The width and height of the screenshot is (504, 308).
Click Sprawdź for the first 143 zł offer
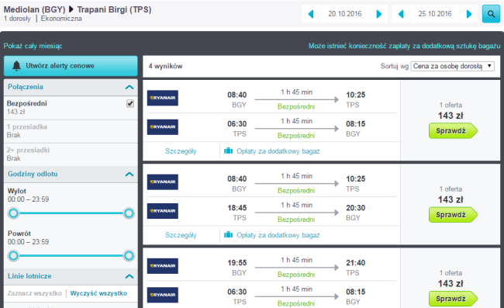pyautogui.click(x=453, y=131)
